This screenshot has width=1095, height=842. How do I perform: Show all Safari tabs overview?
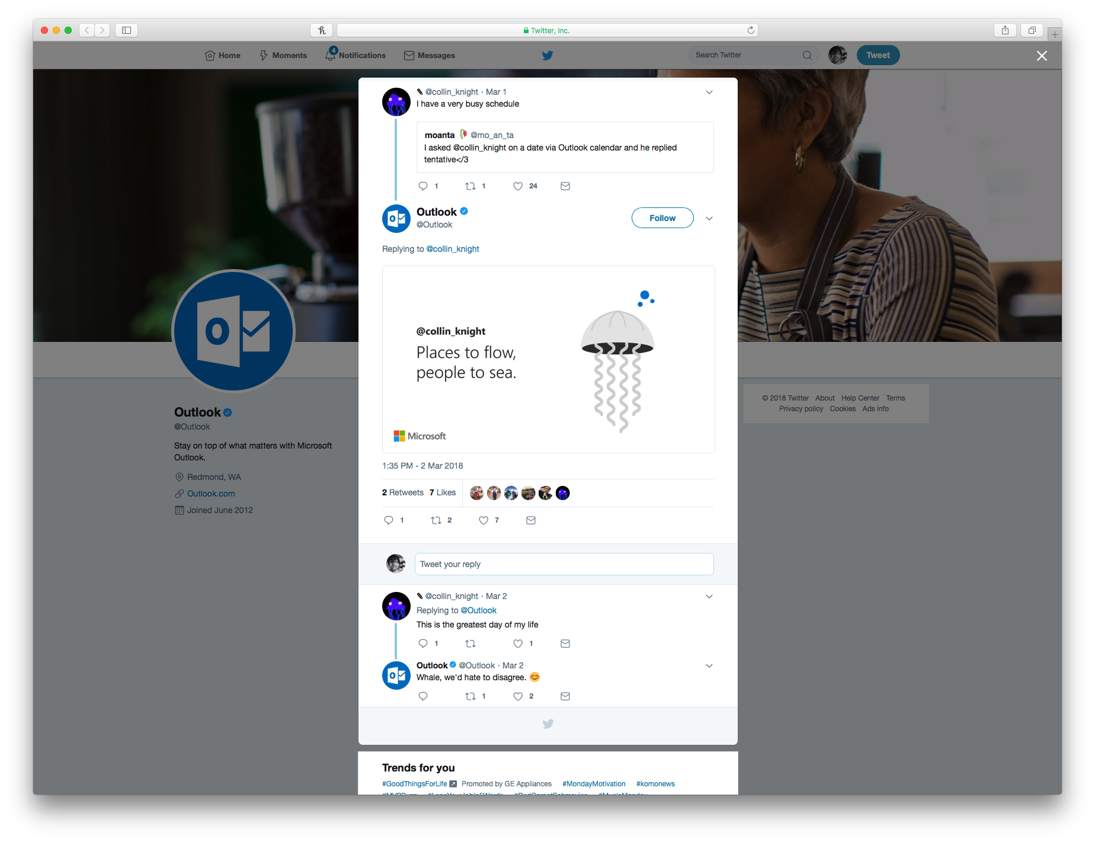(1032, 30)
